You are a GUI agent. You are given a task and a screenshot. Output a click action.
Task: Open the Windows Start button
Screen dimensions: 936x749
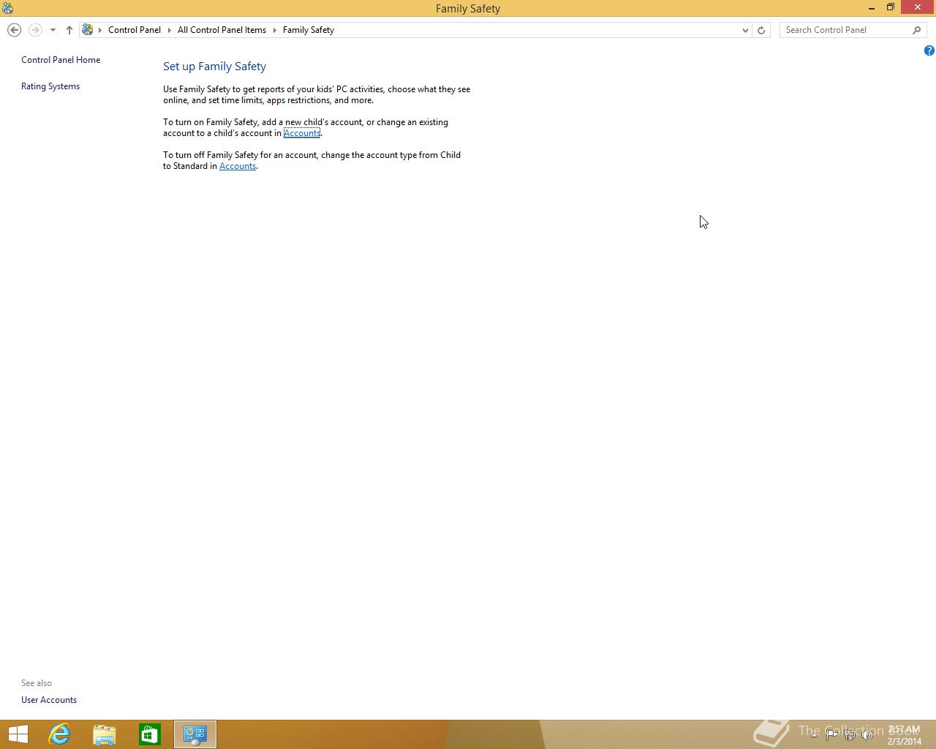pyautogui.click(x=18, y=734)
